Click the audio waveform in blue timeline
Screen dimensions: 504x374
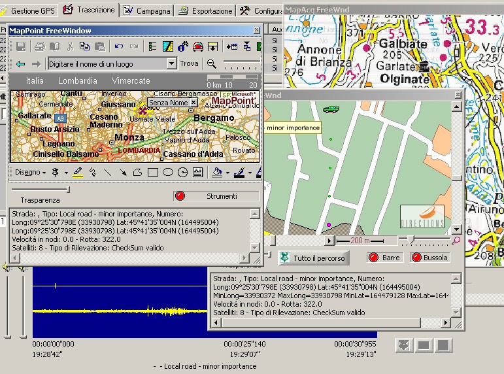coord(120,311)
